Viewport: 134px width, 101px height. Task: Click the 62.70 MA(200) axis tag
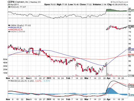[x=131, y=55]
